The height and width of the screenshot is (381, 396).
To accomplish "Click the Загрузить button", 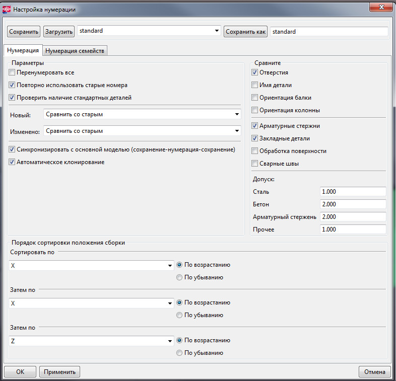I will (x=59, y=32).
